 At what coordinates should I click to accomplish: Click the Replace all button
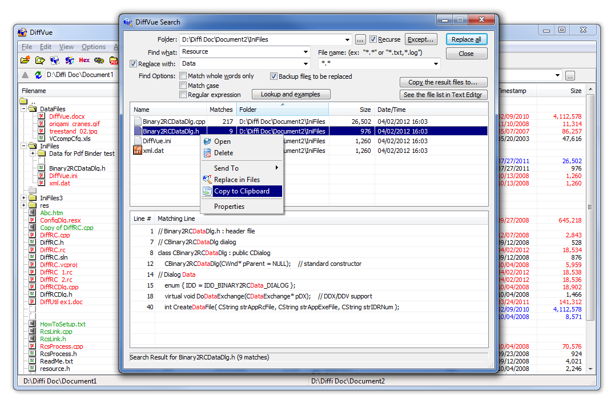(467, 39)
